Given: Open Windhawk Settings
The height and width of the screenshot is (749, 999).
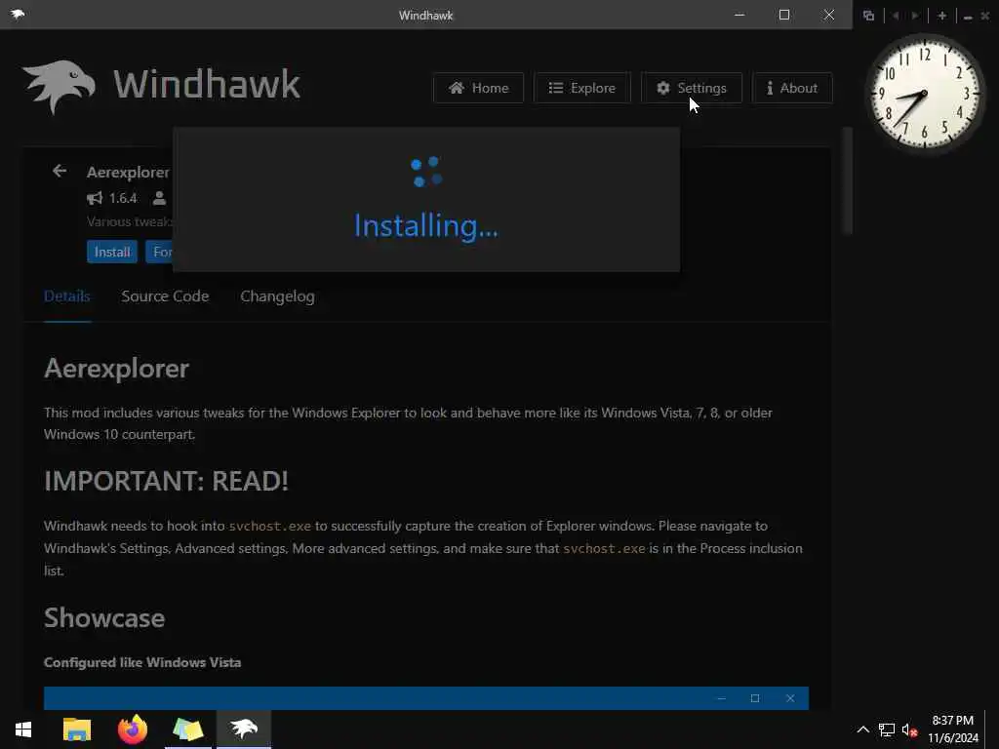Looking at the screenshot, I should pyautogui.click(x=692, y=88).
